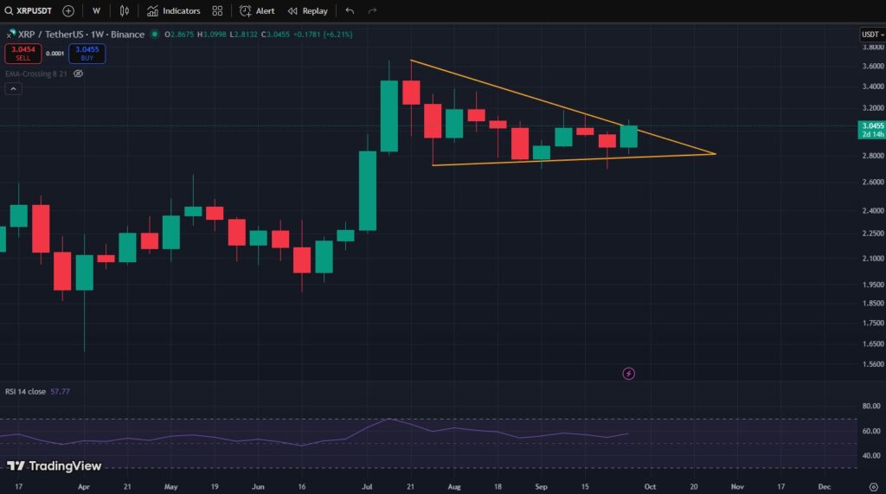Open the W timeframe interval selector
This screenshot has width=886, height=494.
coord(96,11)
